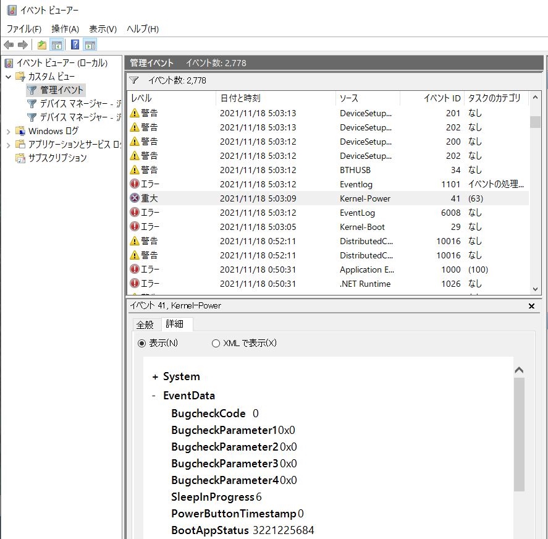Select イベント ビューアー (ローカル) root node
Screen dimensions: 548x539
click(x=62, y=63)
